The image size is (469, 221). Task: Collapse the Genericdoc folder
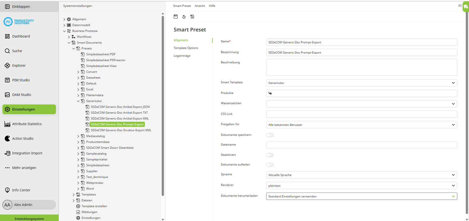[x=78, y=101]
